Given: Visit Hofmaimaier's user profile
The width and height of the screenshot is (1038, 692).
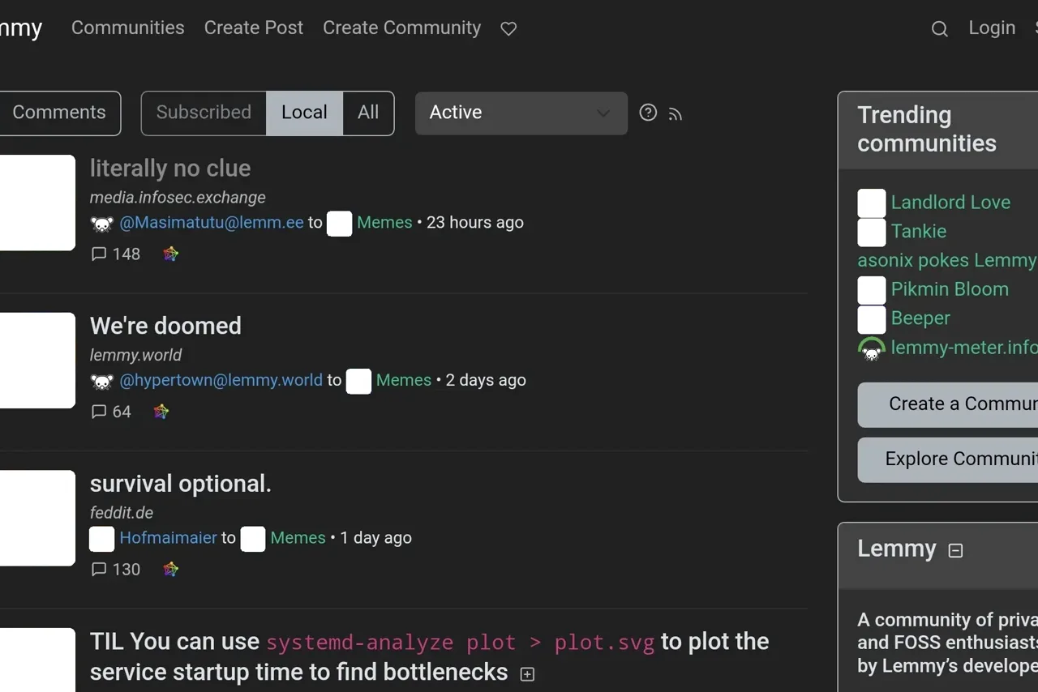Looking at the screenshot, I should coord(169,538).
